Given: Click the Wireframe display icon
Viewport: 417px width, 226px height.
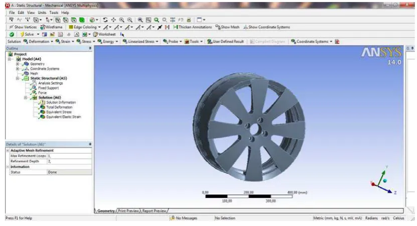Looking at the screenshot, I should click(43, 27).
